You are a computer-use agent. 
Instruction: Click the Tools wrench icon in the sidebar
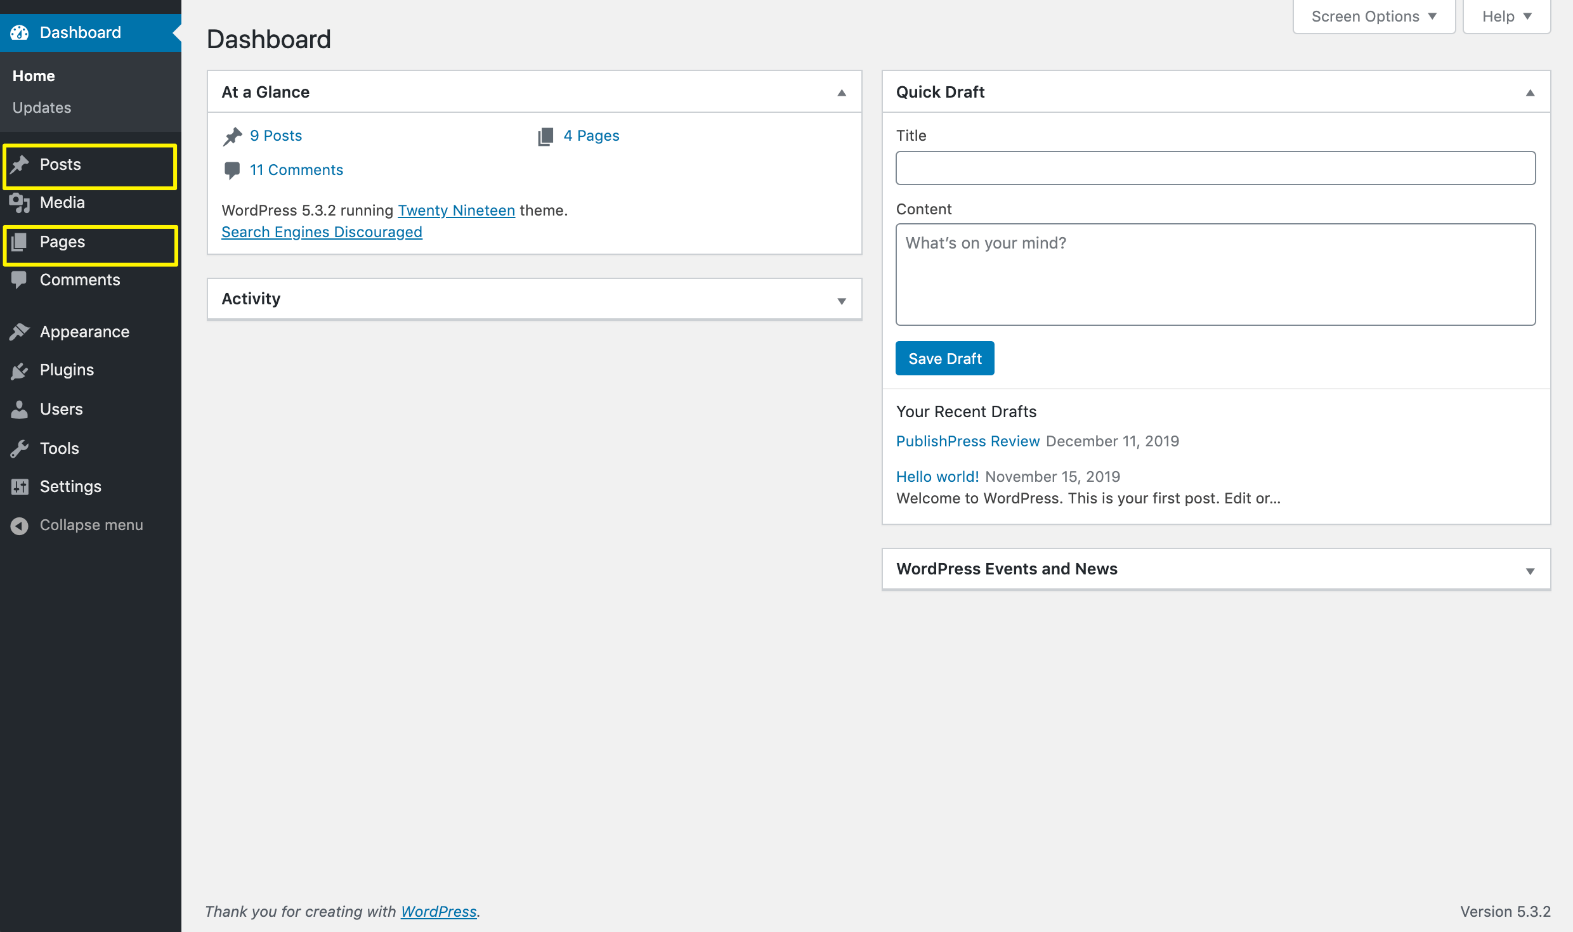[20, 448]
